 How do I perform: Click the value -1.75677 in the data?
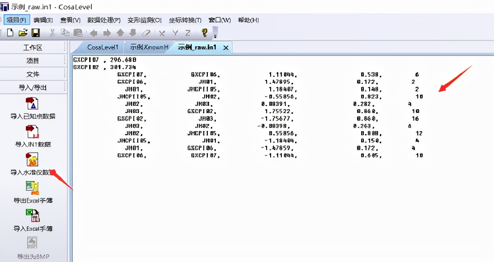[276, 119]
